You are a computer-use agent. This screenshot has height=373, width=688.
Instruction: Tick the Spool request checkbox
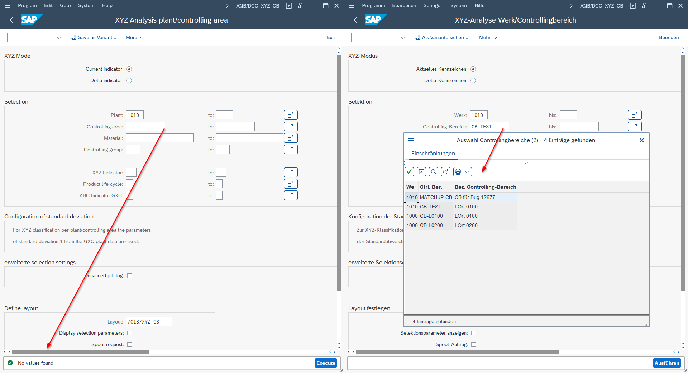[130, 345]
